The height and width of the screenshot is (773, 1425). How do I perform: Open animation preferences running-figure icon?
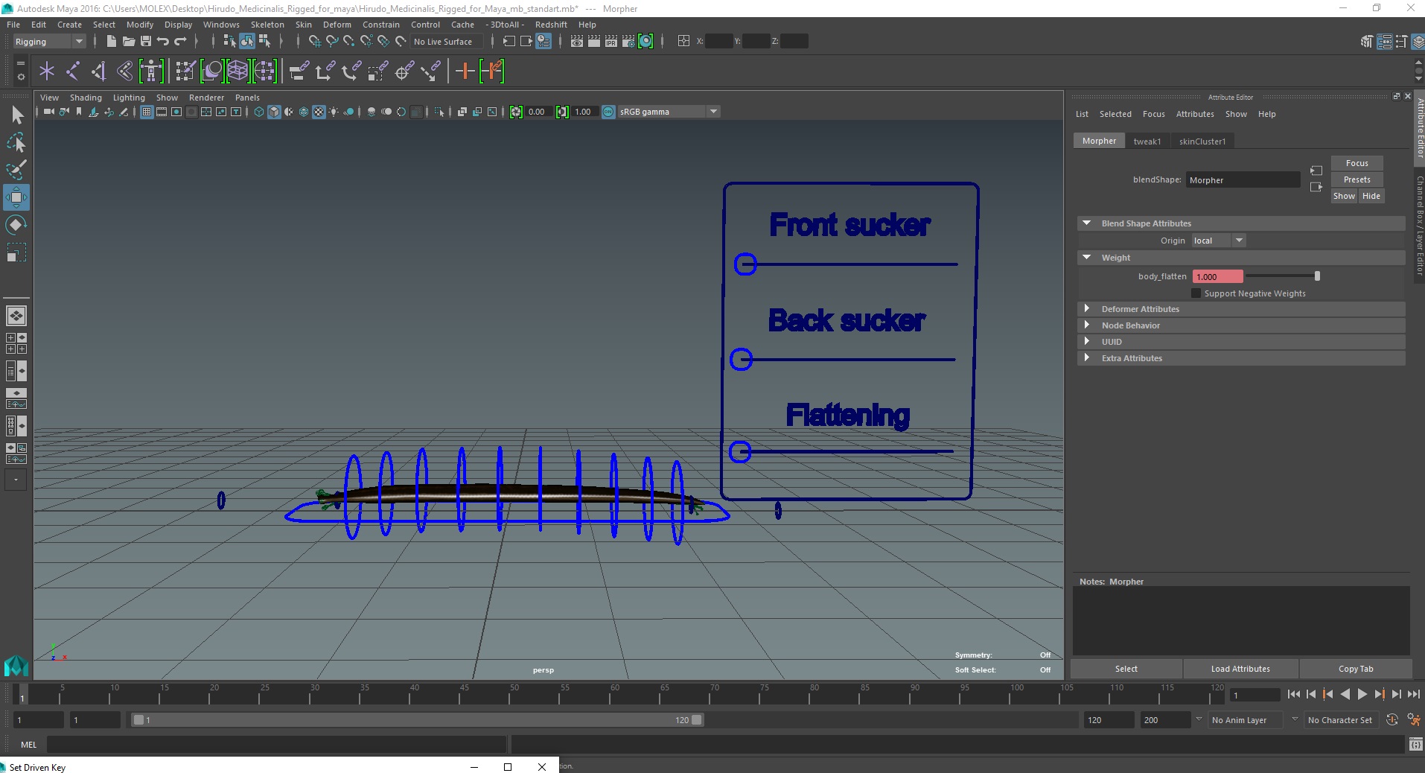[1413, 720]
